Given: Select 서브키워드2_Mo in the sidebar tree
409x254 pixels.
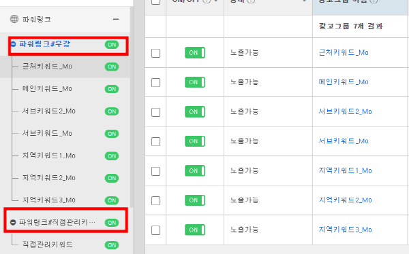Looking at the screenshot, I should point(49,111).
